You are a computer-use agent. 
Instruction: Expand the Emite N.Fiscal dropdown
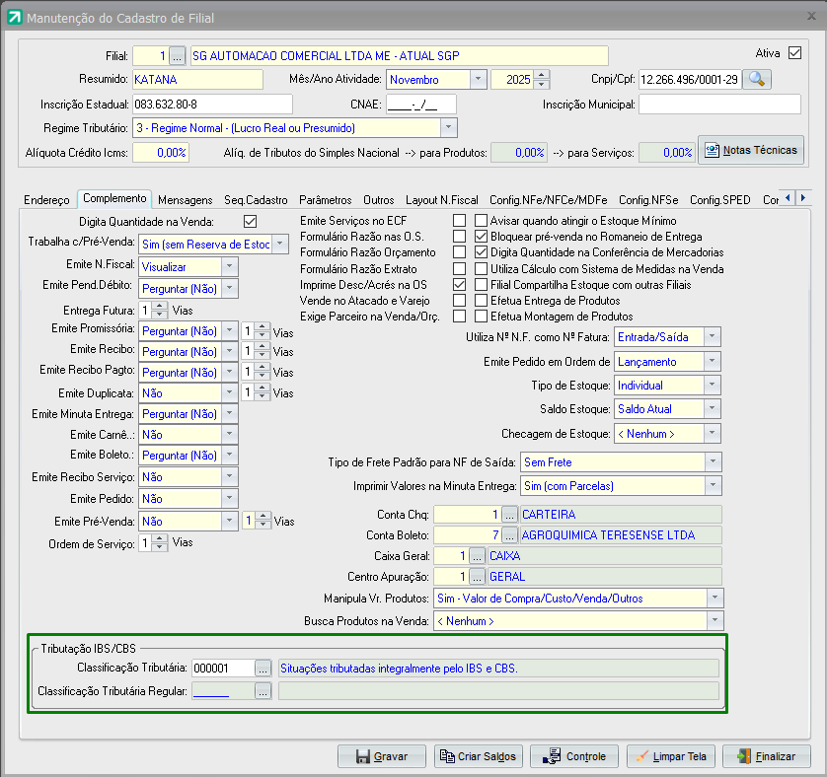[229, 267]
